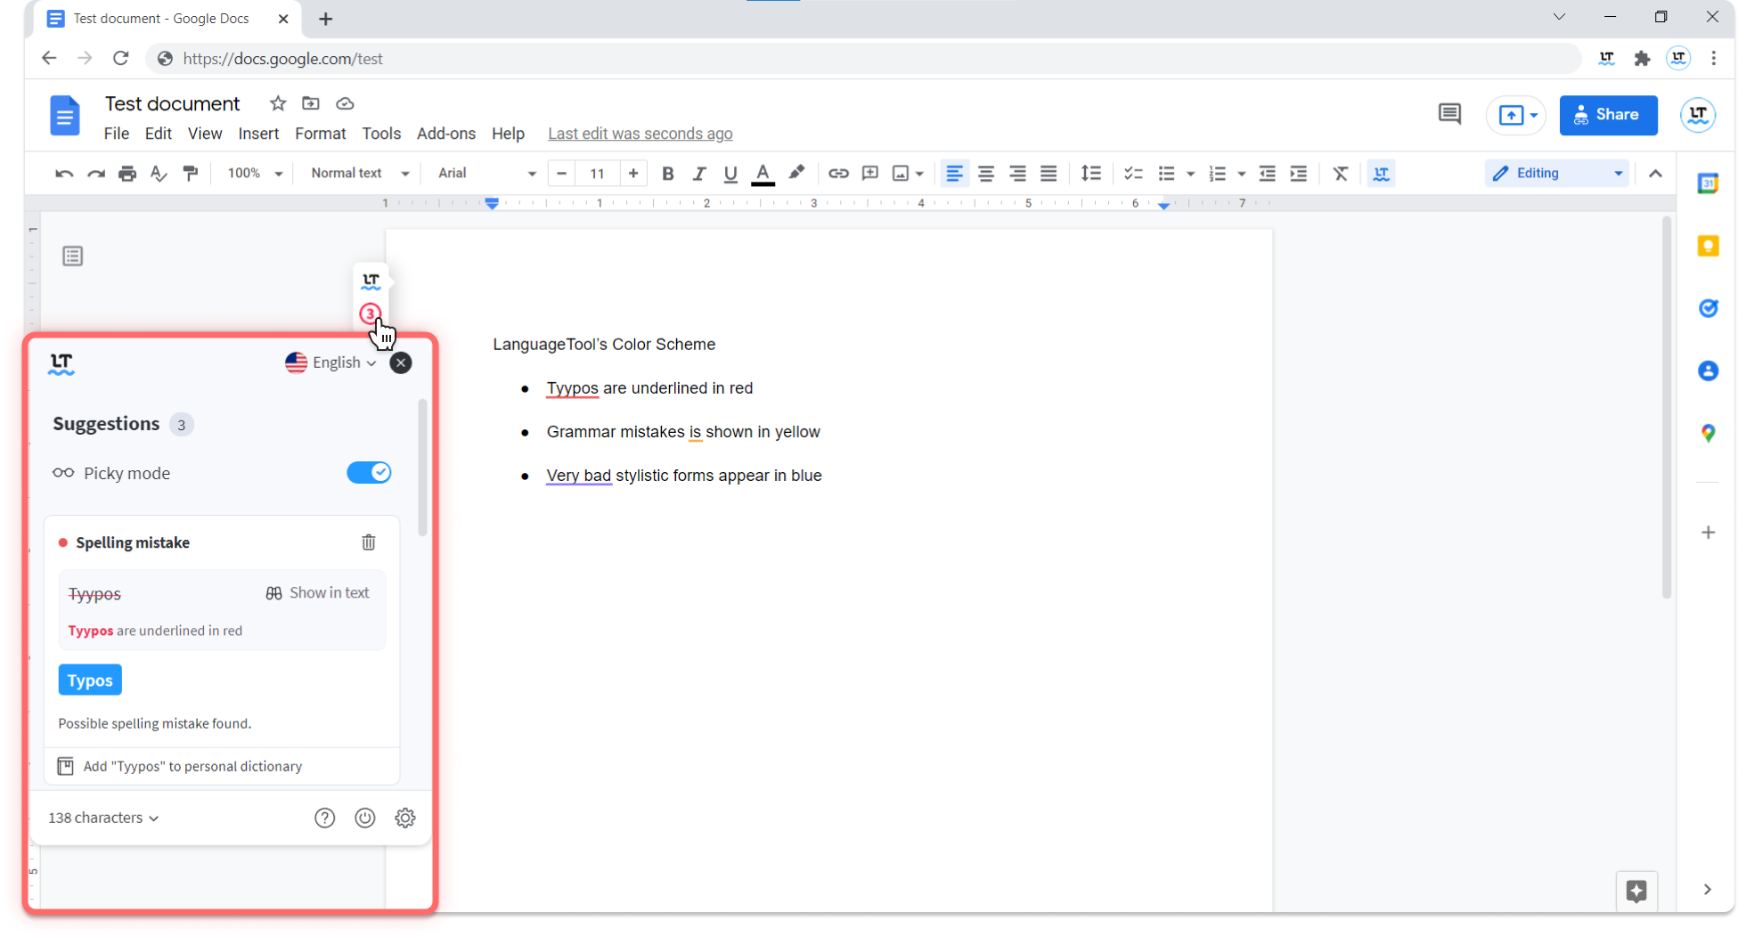
Task: Align text left
Action: (954, 174)
